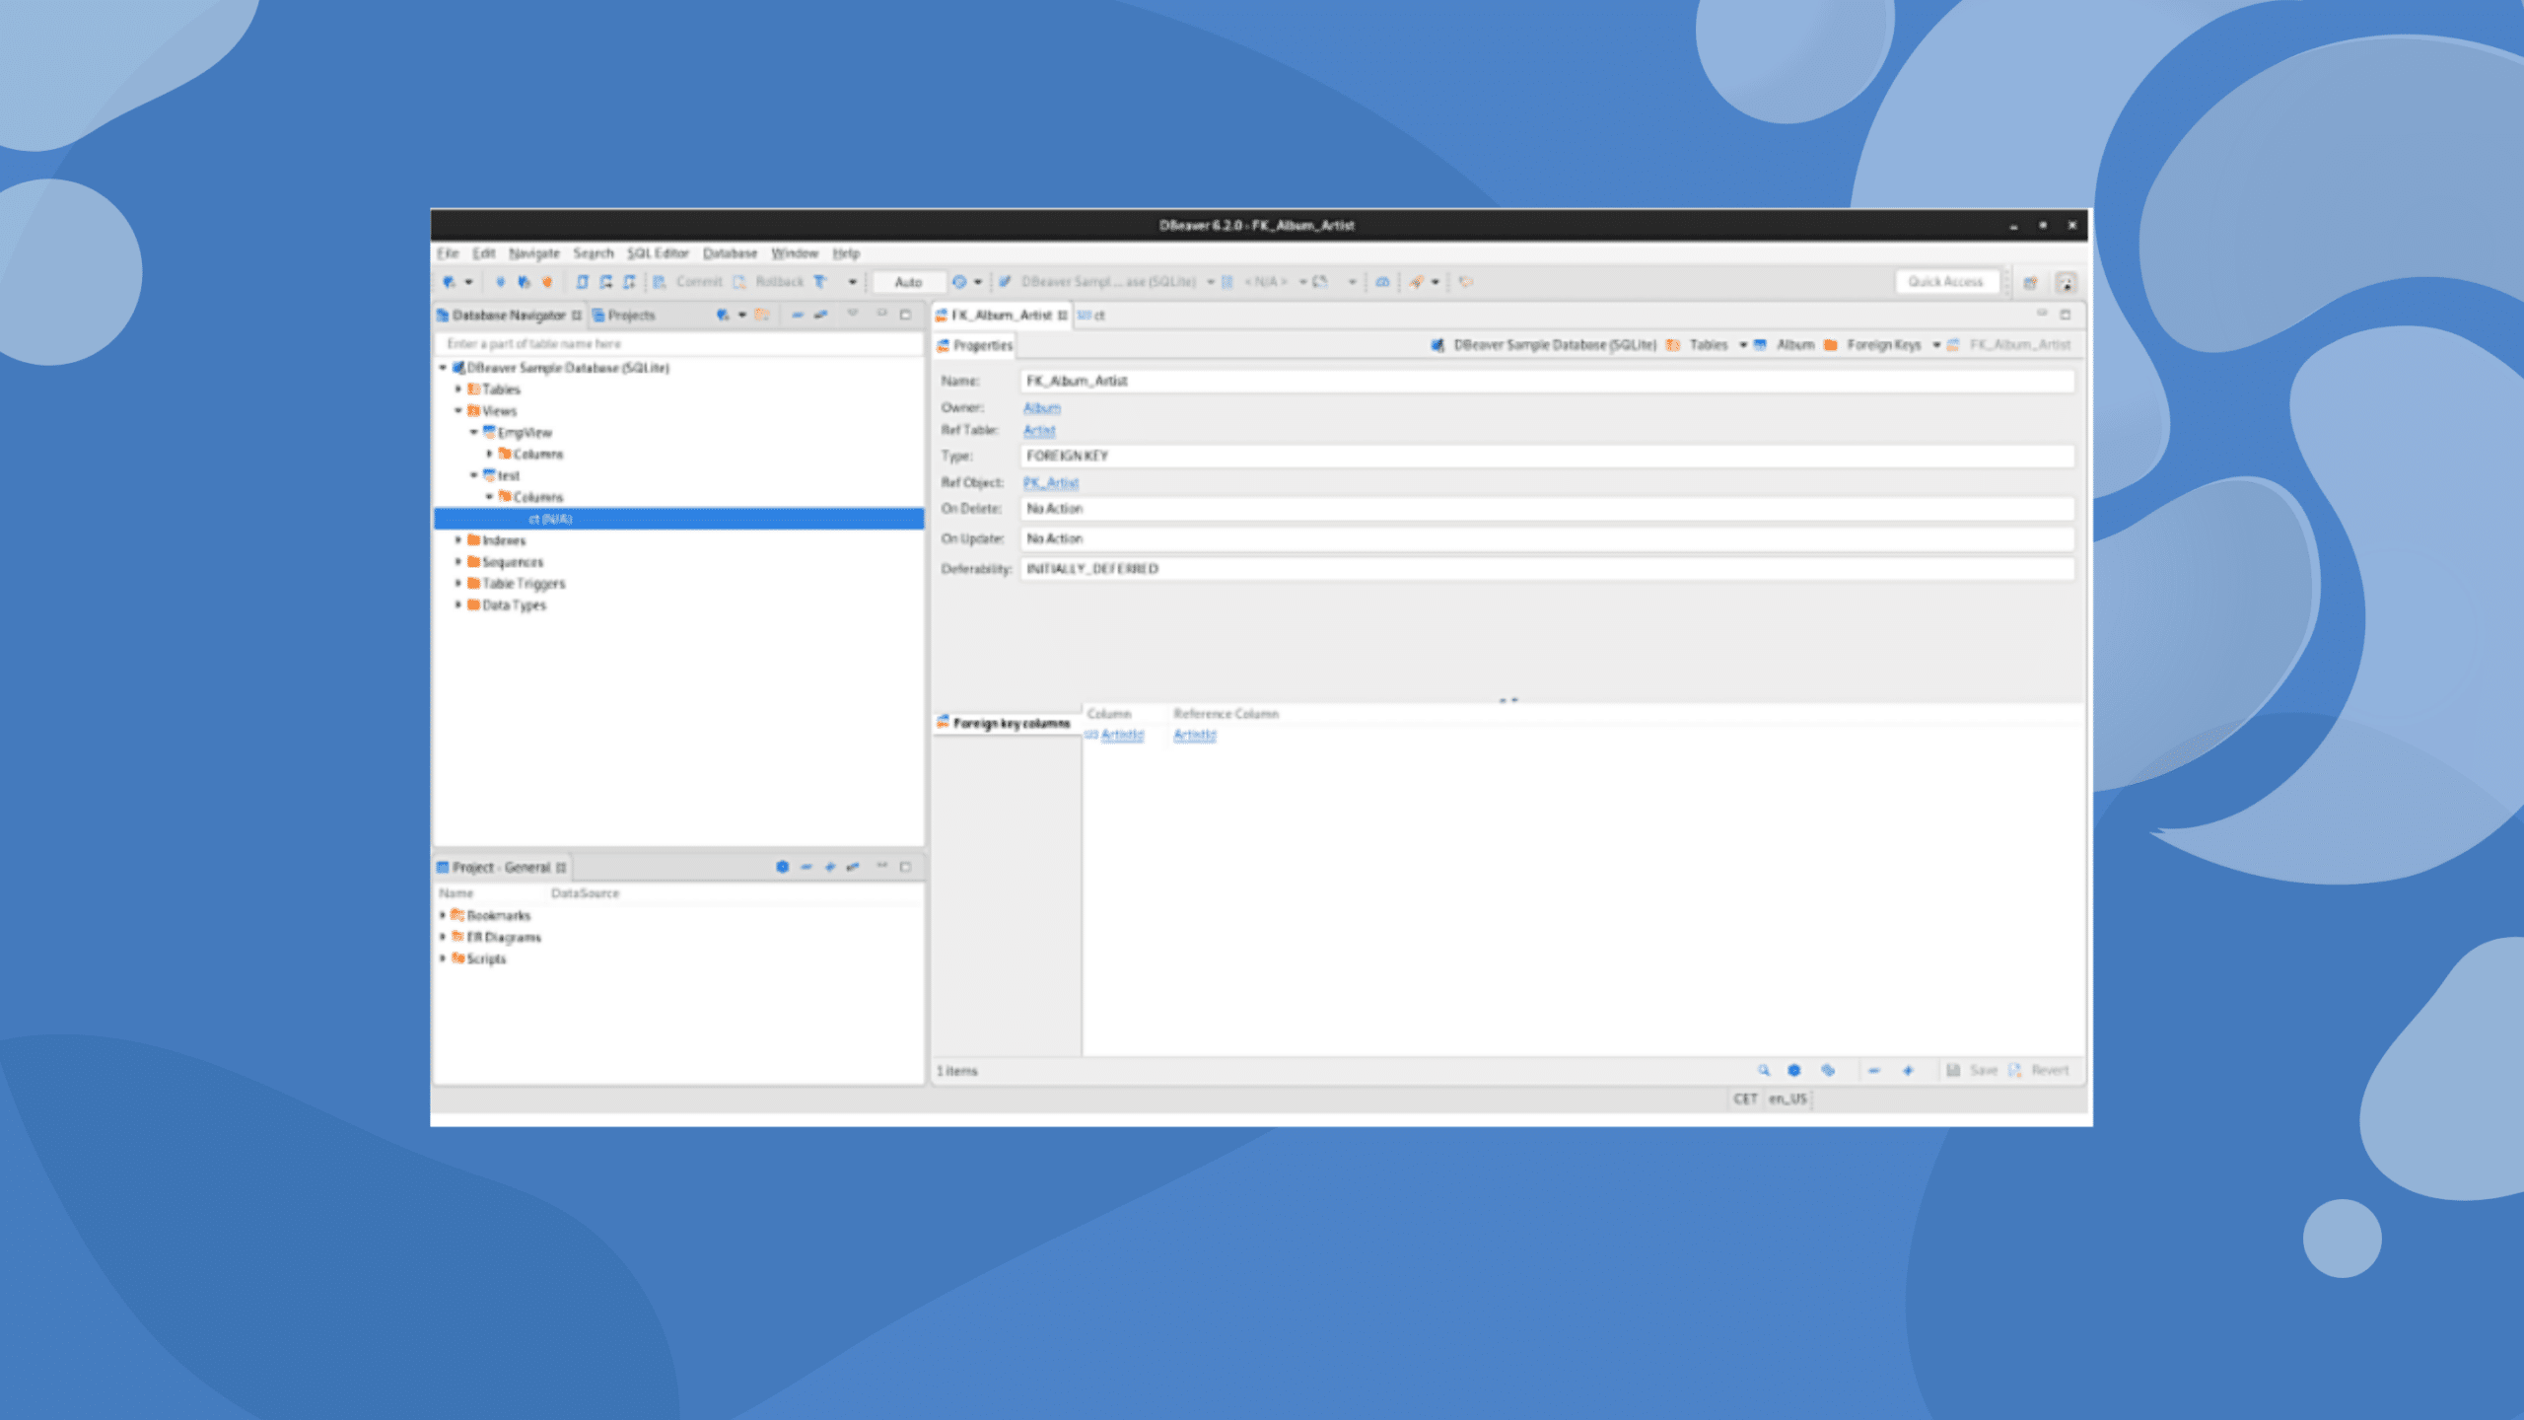The image size is (2524, 1420).
Task: Maximize the editor area with the square icon
Action: click(x=2066, y=315)
